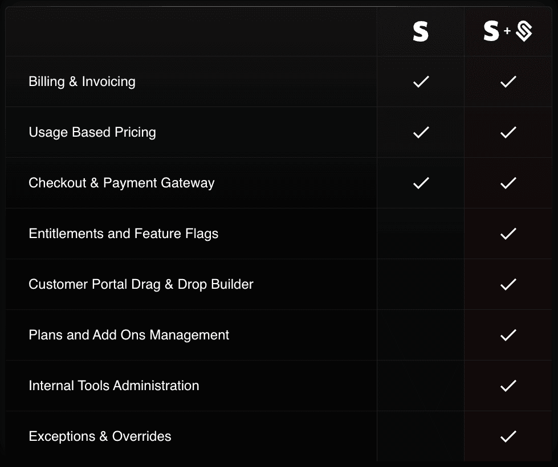The width and height of the screenshot is (558, 467).
Task: Click the Checkout & Payment Gateway text
Action: [x=121, y=183]
